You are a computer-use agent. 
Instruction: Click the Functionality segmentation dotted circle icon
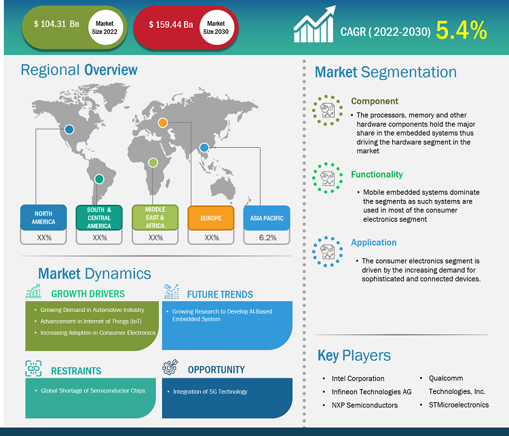[x=327, y=178]
